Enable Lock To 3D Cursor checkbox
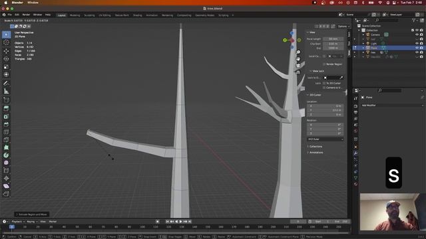This screenshot has height=239, width=426. point(324,83)
